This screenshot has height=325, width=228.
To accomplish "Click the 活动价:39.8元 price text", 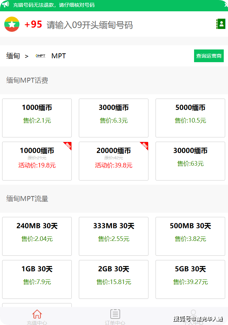I will pyautogui.click(x=114, y=165).
